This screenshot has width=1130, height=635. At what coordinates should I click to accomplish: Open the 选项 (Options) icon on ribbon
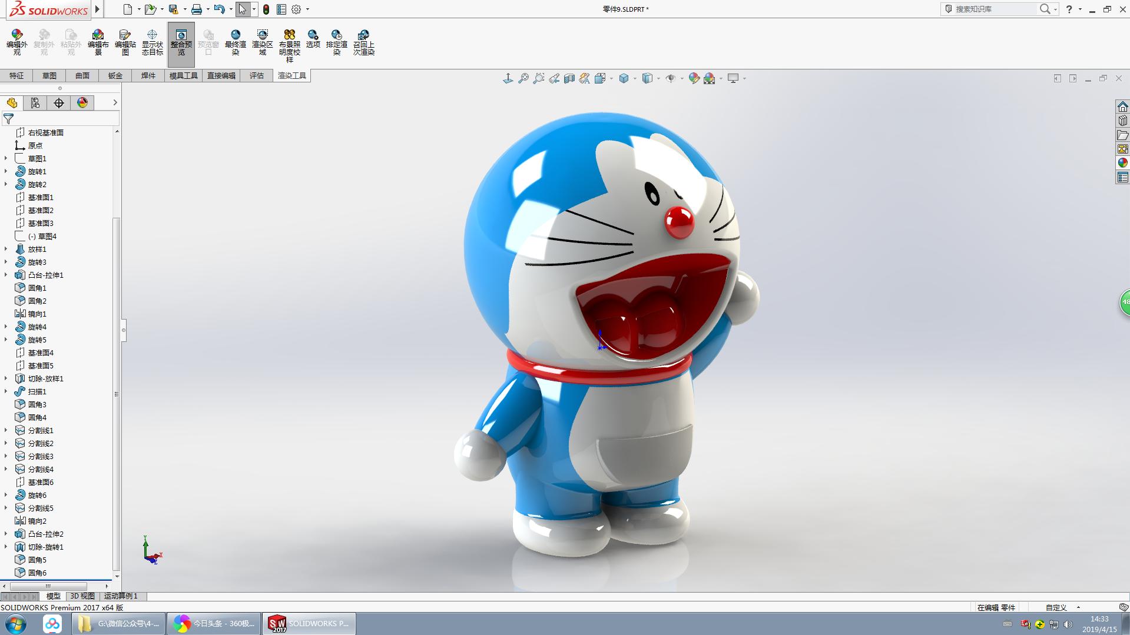pos(313,41)
